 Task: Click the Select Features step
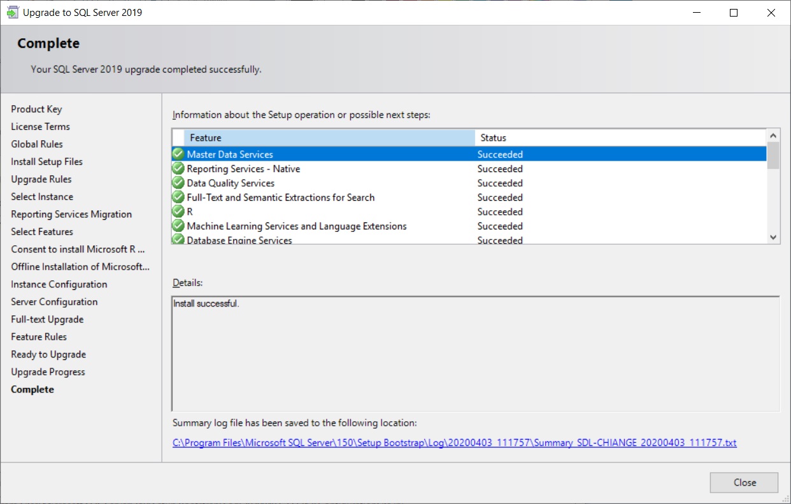tap(42, 232)
